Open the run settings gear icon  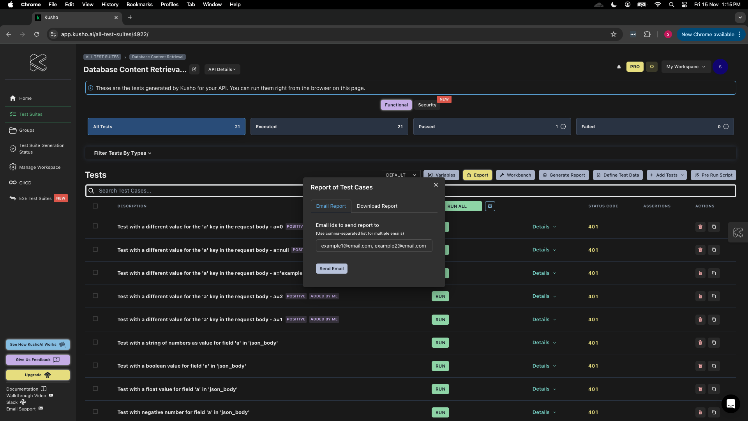(490, 206)
